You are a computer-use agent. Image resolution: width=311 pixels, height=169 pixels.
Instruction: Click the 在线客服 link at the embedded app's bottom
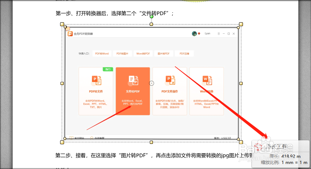pos(98,138)
